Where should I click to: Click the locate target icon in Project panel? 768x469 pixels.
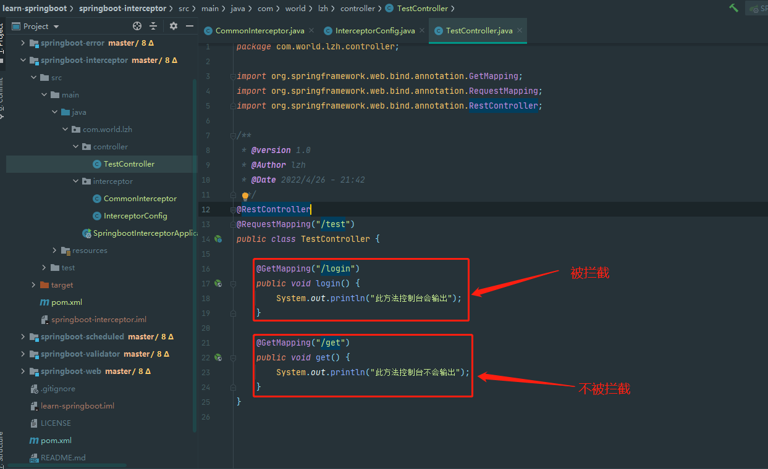coord(137,26)
